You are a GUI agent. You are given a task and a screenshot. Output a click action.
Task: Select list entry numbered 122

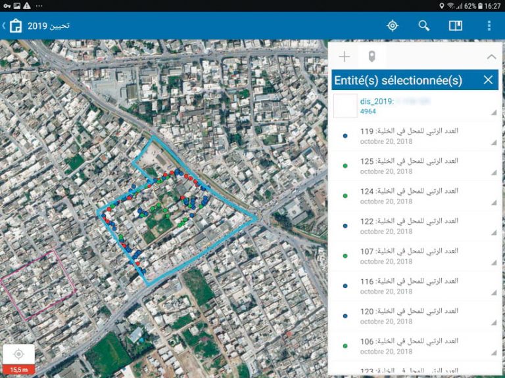(x=415, y=226)
